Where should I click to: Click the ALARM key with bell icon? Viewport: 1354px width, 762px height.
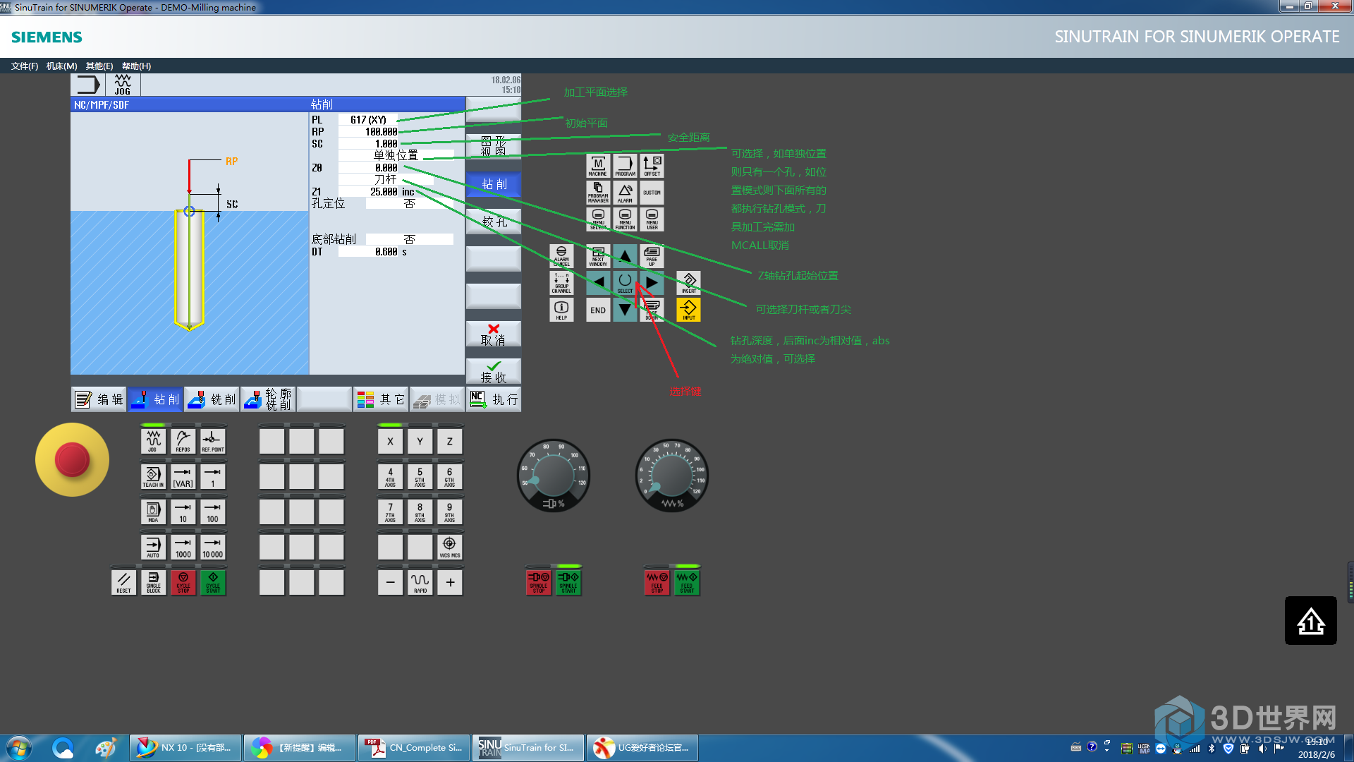coord(625,193)
